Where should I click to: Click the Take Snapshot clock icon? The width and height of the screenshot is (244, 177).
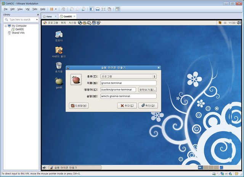click(72, 9)
